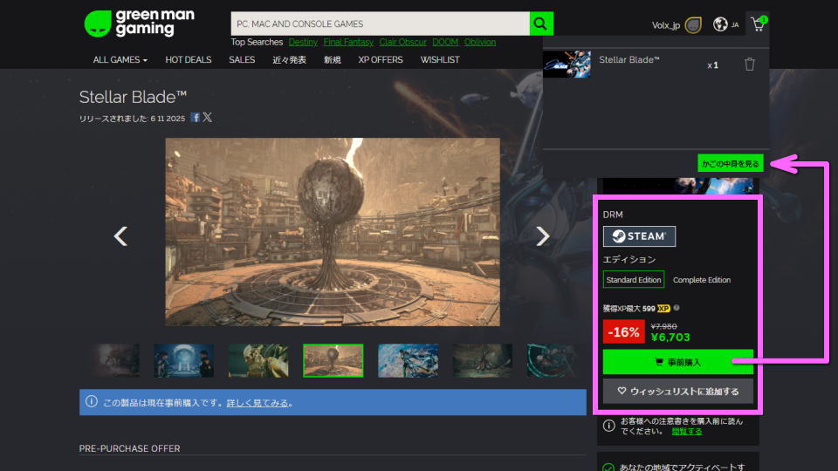Select thumbnail of pale creature
Viewport: 838px width, 471px height.
point(258,360)
